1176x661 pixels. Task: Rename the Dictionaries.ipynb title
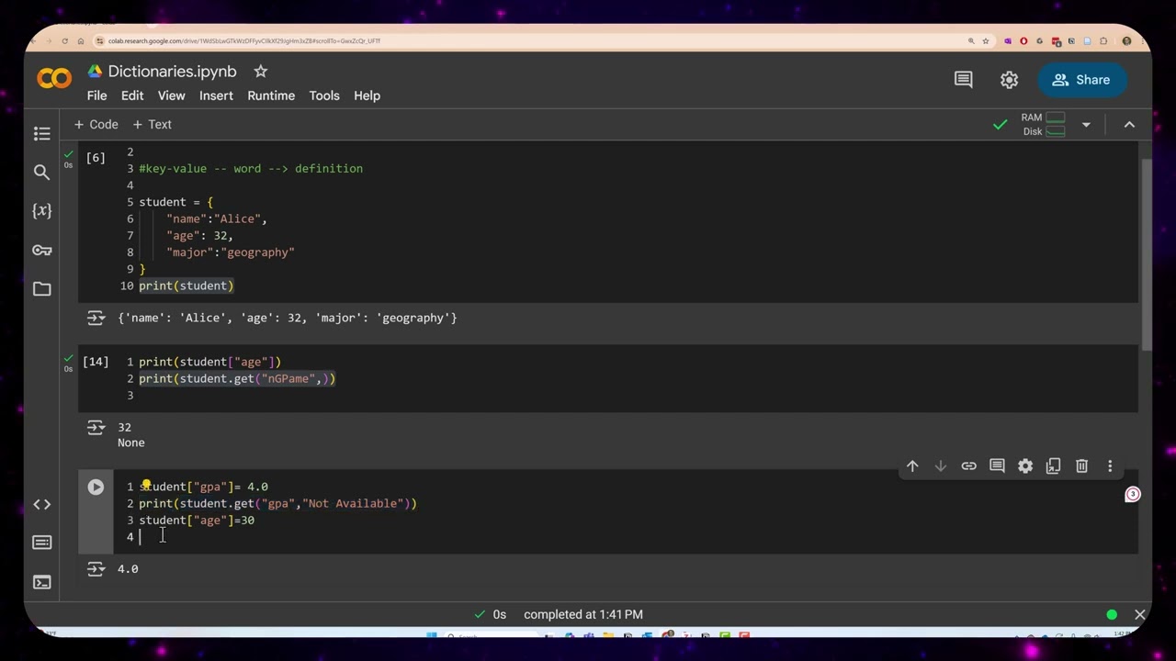(172, 72)
